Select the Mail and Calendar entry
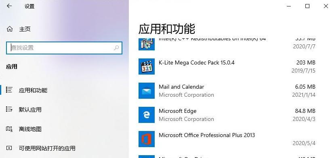The image size is (330, 158). (x=227, y=91)
